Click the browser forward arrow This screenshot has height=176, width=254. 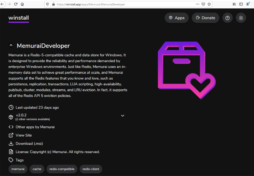pos(9,4)
